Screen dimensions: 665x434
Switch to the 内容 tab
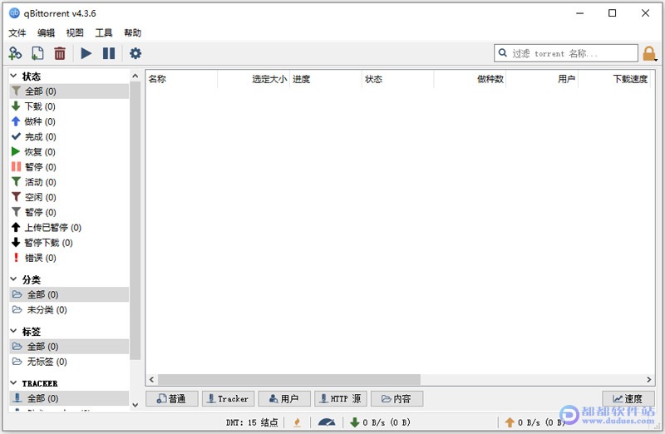coord(397,398)
